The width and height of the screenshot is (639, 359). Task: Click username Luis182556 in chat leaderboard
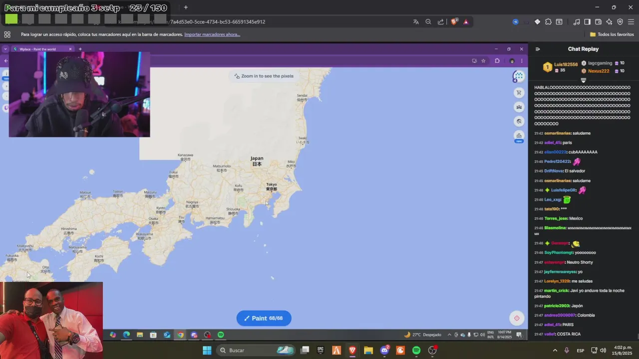[x=566, y=64]
